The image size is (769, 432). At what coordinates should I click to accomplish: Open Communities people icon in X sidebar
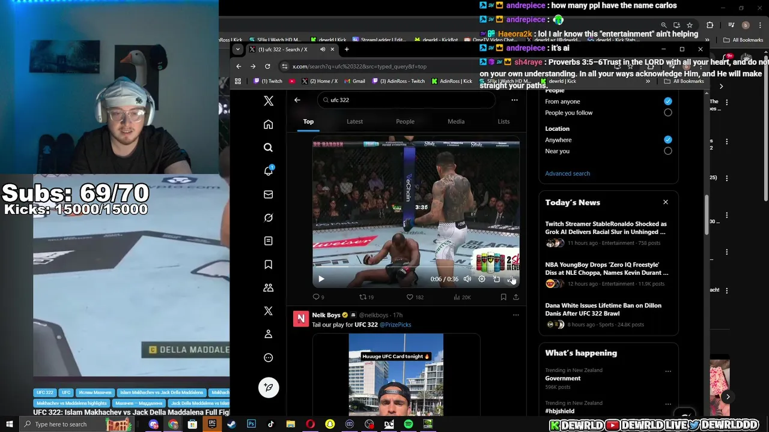point(269,288)
